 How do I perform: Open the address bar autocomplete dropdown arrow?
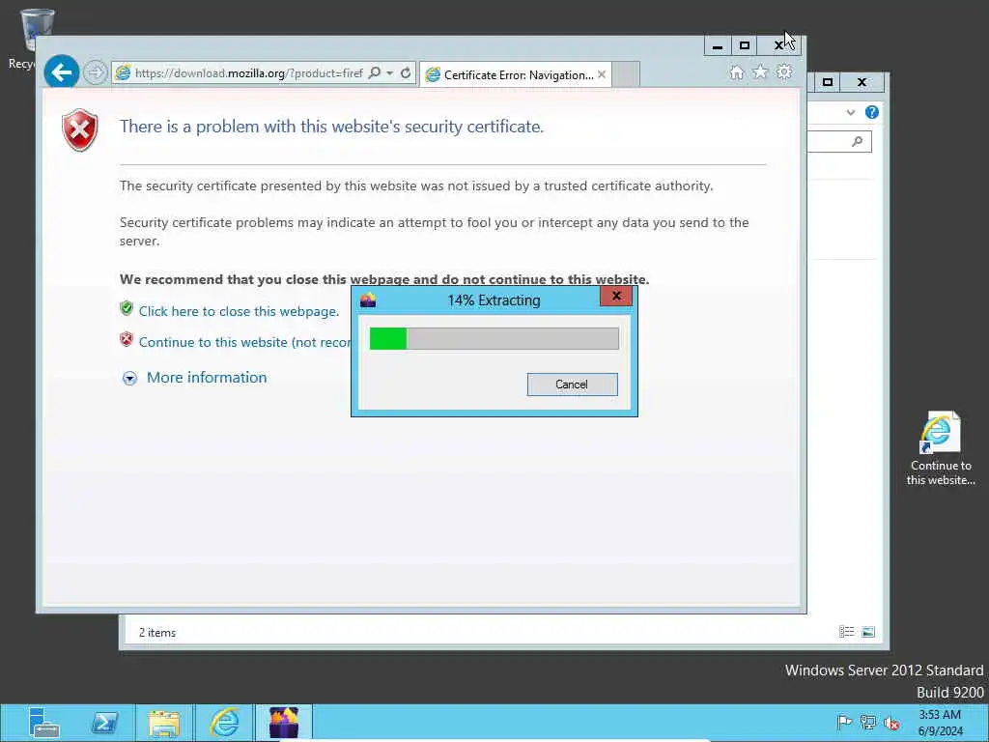(390, 73)
